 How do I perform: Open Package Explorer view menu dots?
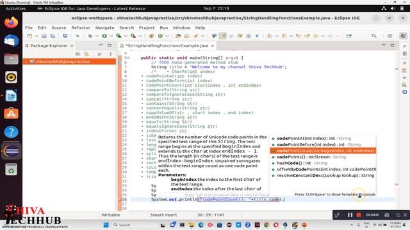tap(110, 54)
